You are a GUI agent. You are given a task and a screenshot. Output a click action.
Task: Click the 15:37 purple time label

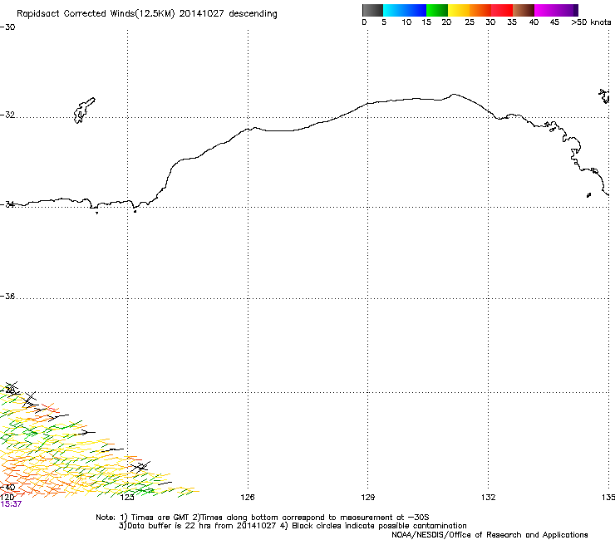11,504
